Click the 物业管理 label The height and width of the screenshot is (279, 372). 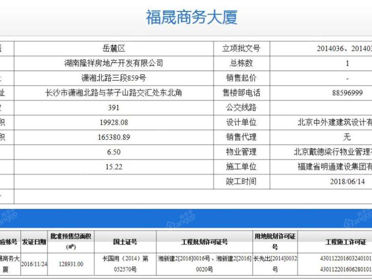(241, 152)
